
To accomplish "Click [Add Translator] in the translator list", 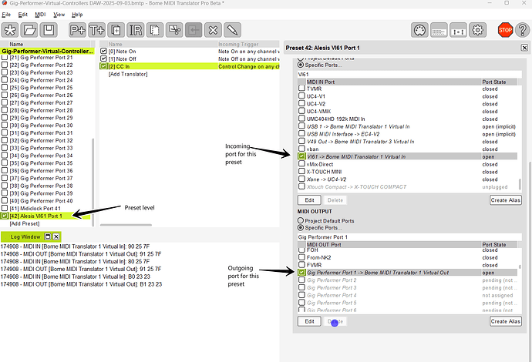I will (128, 74).
